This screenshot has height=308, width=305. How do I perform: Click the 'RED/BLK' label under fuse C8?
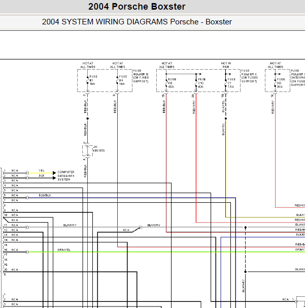(x=164, y=106)
